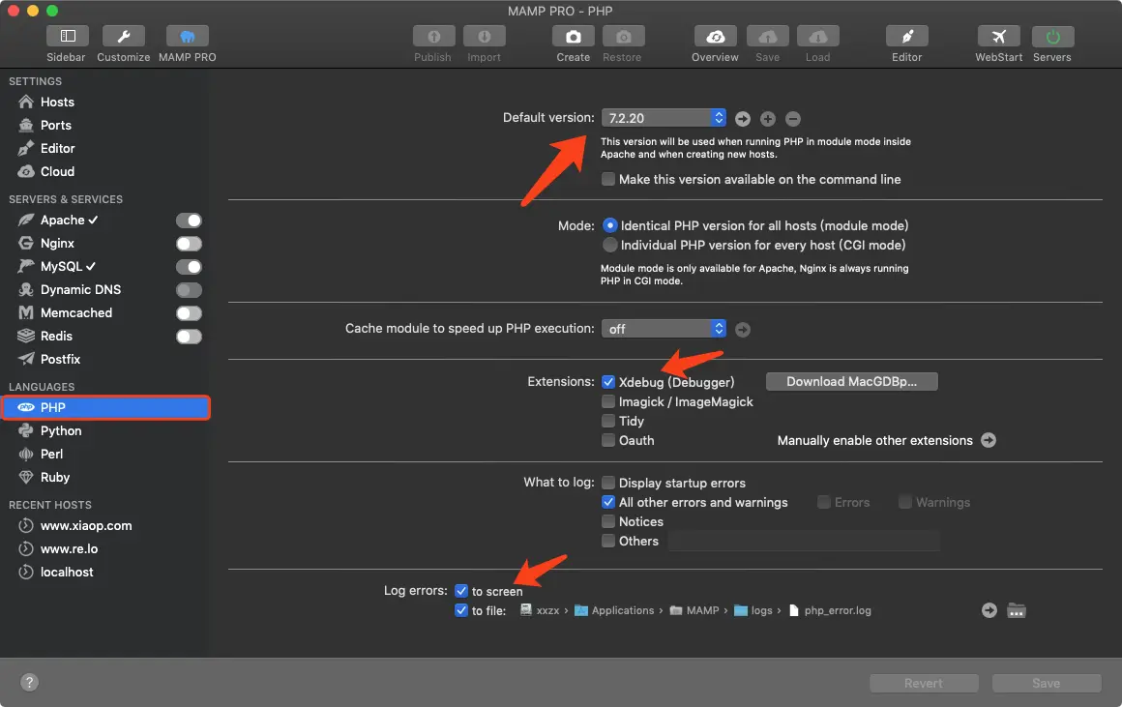Screen dimensions: 1122x707
Task: Open the Editor toolbar icon
Action: (x=906, y=36)
